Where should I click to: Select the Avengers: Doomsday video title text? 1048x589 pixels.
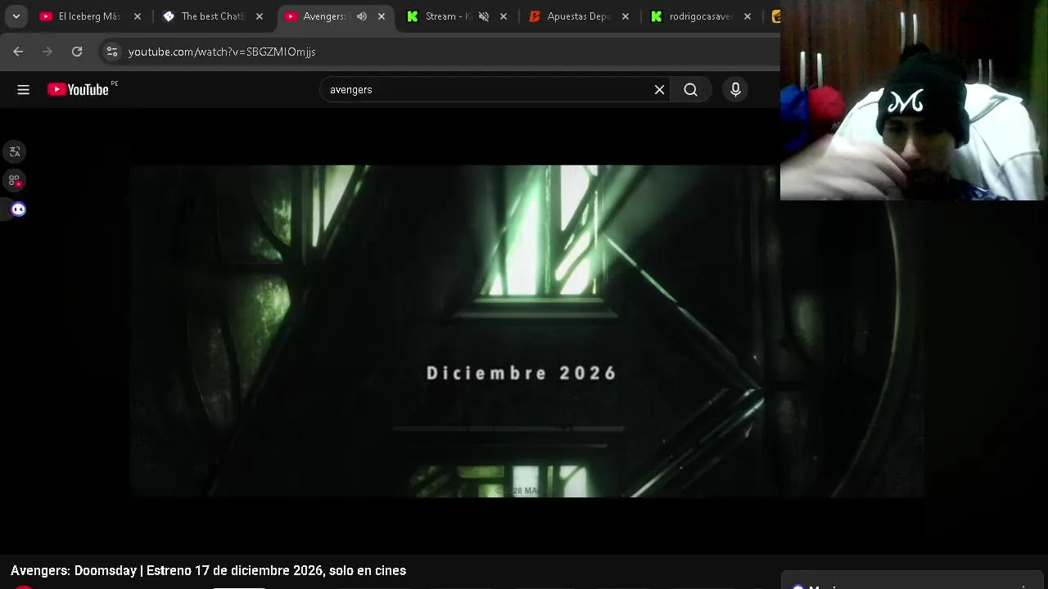click(208, 570)
